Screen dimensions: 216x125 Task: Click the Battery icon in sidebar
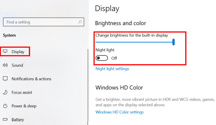click(5, 119)
